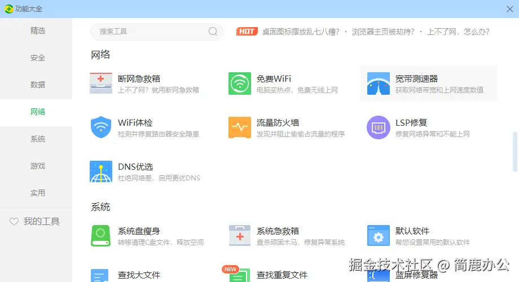Click the heart icon beside 我的工具
519x282 pixels.
(x=14, y=222)
